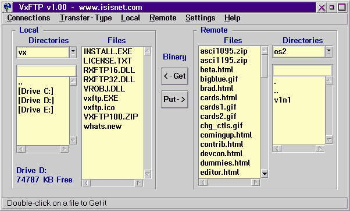Click remote directories scrollbar up arrow

[329, 81]
